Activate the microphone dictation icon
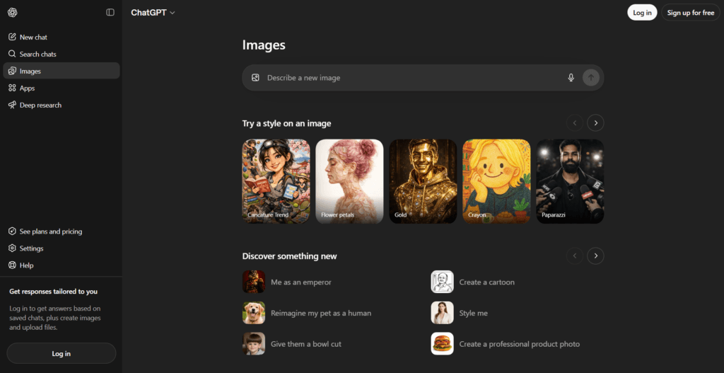This screenshot has width=724, height=373. pos(571,78)
